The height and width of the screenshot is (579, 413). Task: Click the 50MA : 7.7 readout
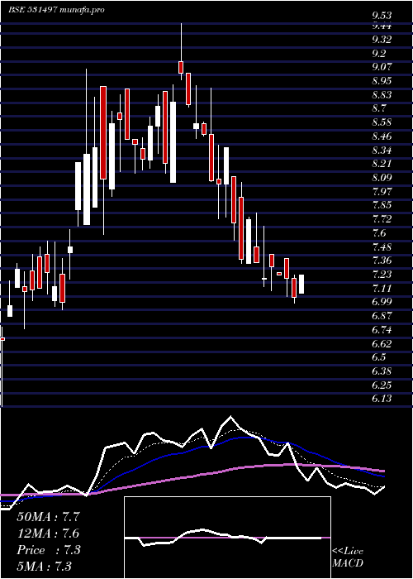(x=48, y=517)
